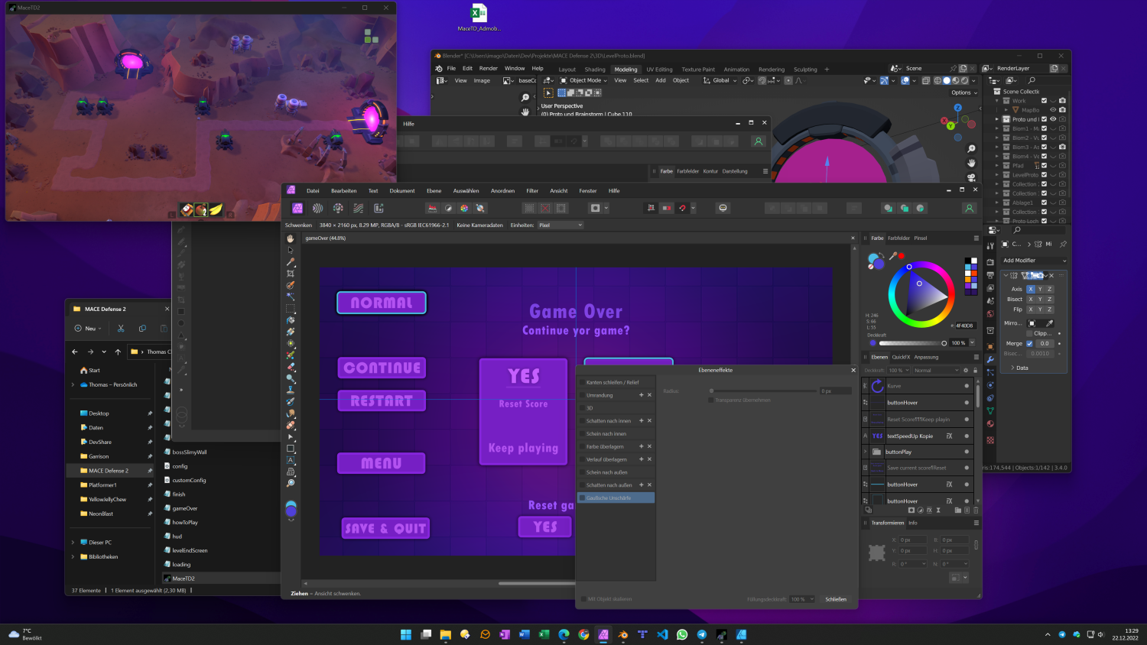The height and width of the screenshot is (645, 1147).
Task: Open the Filter menu in Affinity
Action: (531, 190)
